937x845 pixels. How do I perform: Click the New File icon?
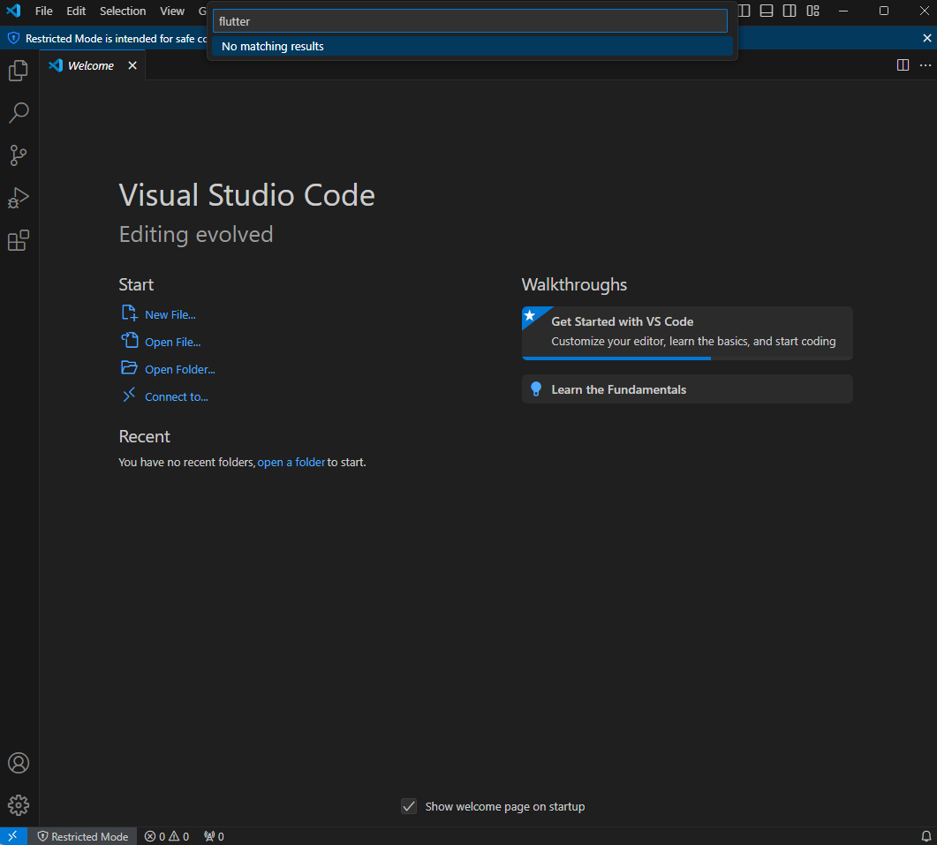pos(129,313)
